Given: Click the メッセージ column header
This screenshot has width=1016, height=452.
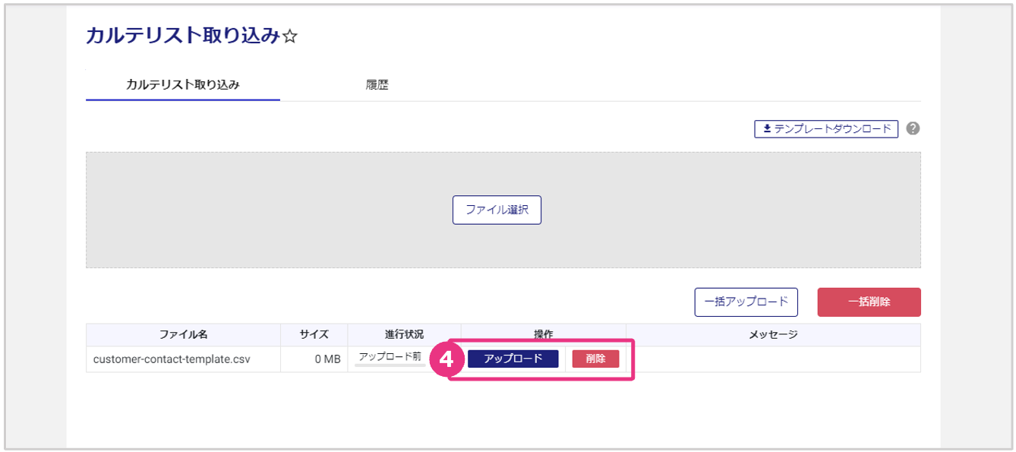Looking at the screenshot, I should [x=773, y=334].
